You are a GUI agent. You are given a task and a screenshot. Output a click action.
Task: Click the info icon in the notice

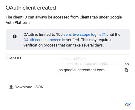point(15,36)
